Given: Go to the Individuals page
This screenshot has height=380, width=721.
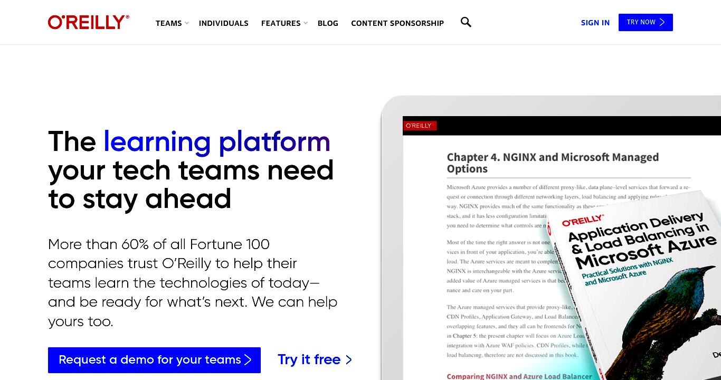Looking at the screenshot, I should point(224,23).
